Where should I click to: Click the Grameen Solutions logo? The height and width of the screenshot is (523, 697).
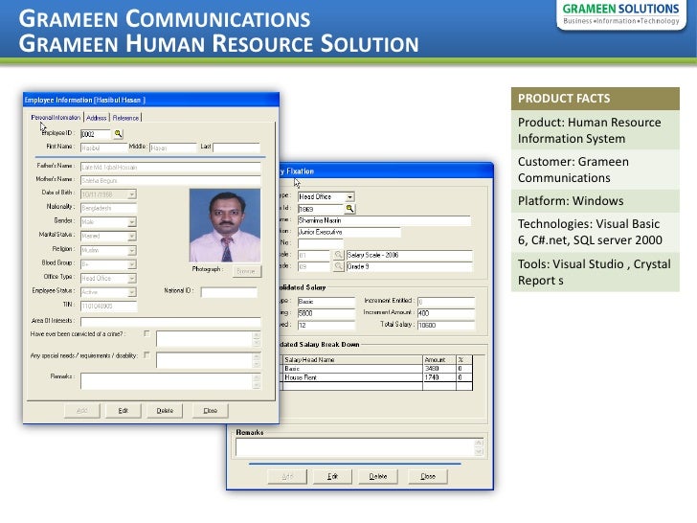621,13
